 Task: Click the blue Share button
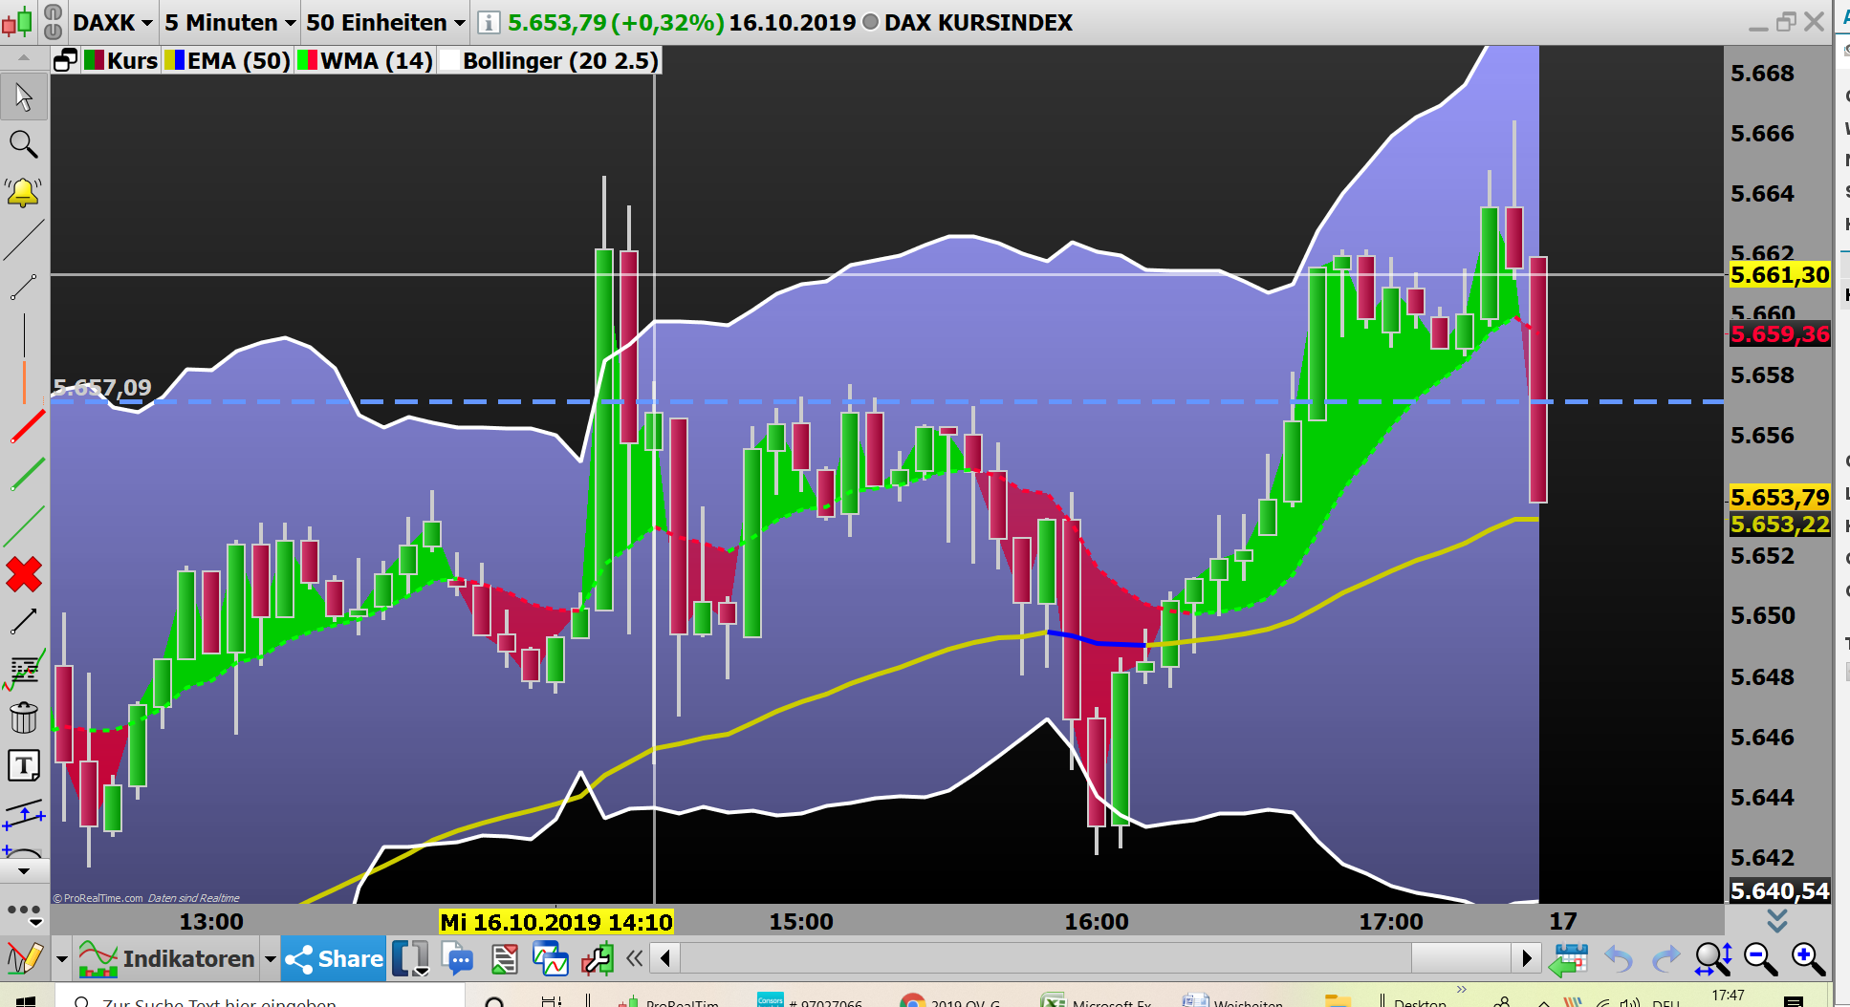[333, 958]
